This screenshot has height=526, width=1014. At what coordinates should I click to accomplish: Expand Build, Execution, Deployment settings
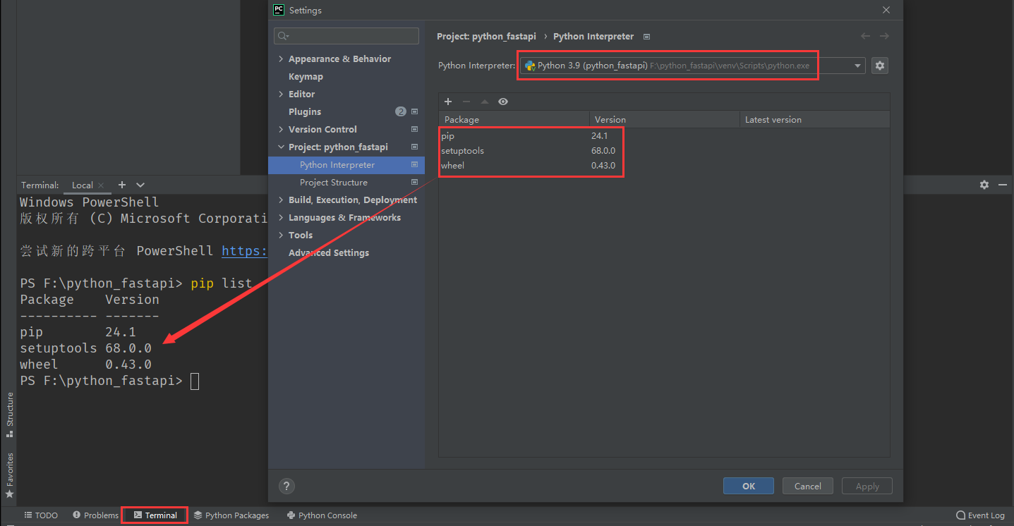click(281, 200)
